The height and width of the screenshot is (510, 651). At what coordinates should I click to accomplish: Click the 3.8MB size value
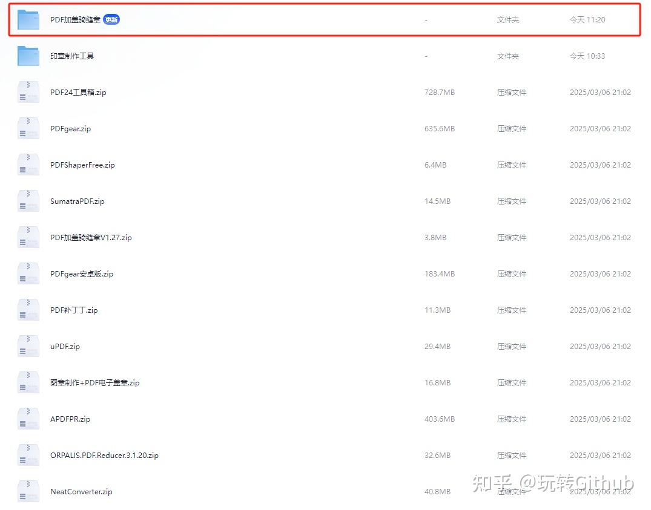click(435, 237)
